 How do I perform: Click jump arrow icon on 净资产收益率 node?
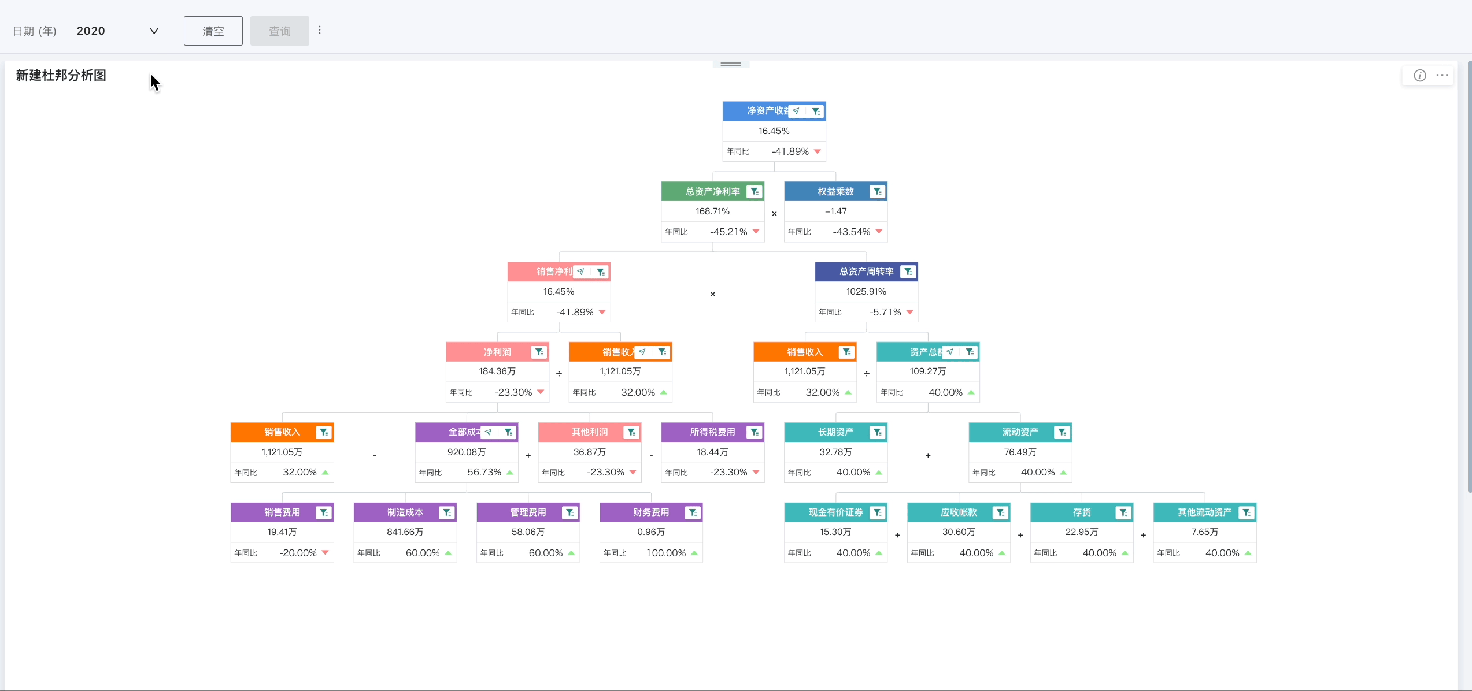[x=796, y=111]
